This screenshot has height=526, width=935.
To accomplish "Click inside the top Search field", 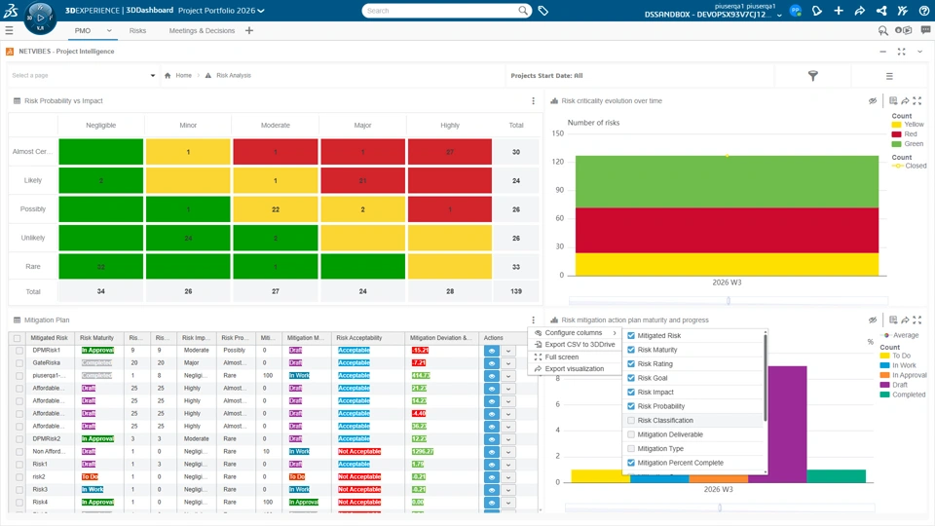I will pyautogui.click(x=440, y=11).
